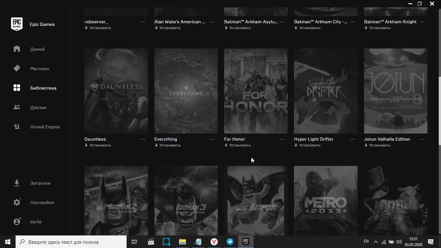
Task: Focus the Windows taskbar search field
Action: pyautogui.click(x=71, y=242)
